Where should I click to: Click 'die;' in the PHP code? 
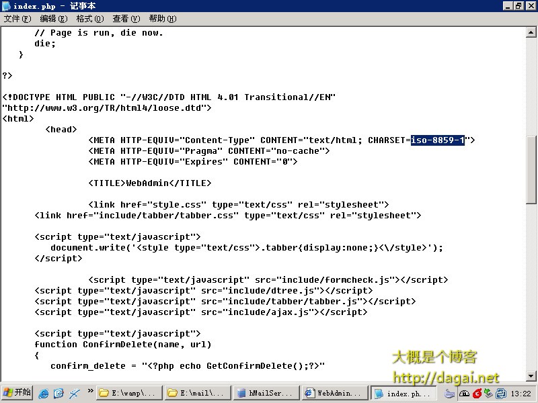45,44
